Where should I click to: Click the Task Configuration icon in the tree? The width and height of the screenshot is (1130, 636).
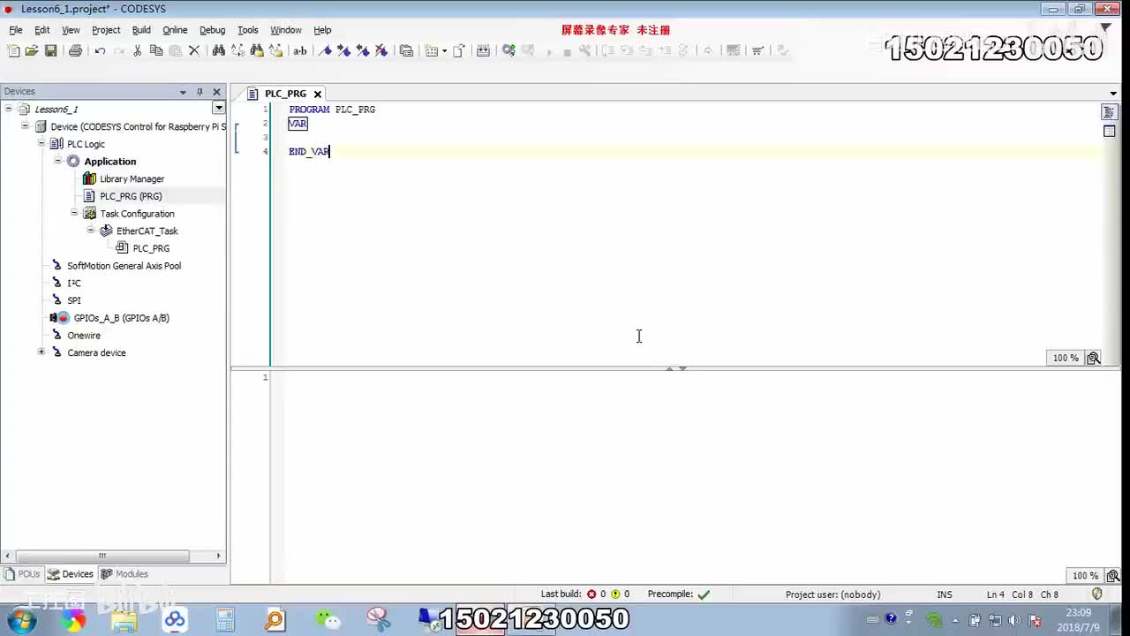coord(89,214)
